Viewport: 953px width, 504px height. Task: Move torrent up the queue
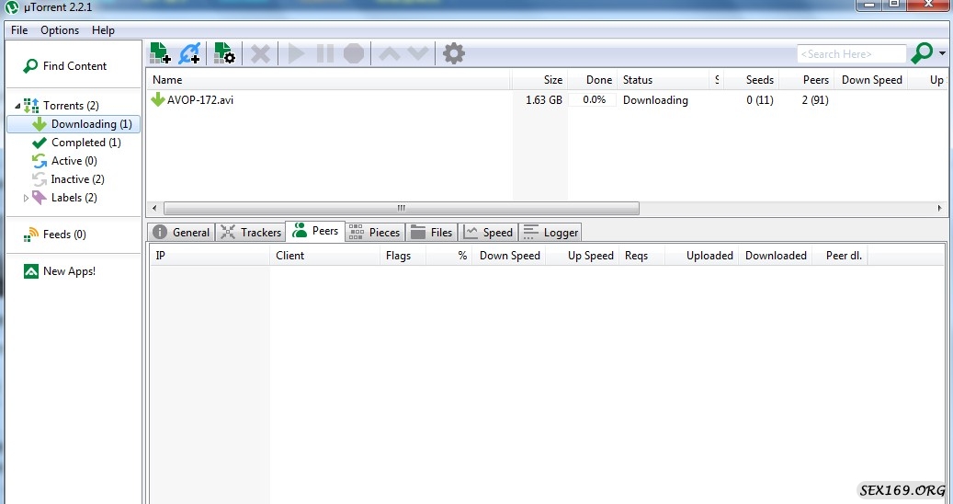point(390,54)
